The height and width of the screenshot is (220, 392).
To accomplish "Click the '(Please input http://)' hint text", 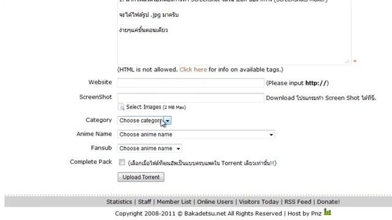I will point(297,83).
